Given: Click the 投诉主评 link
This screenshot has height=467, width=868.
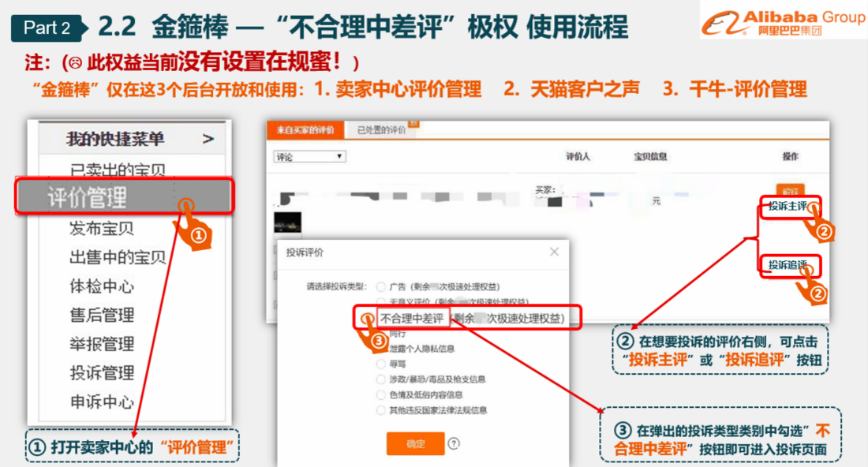Looking at the screenshot, I should tap(788, 207).
